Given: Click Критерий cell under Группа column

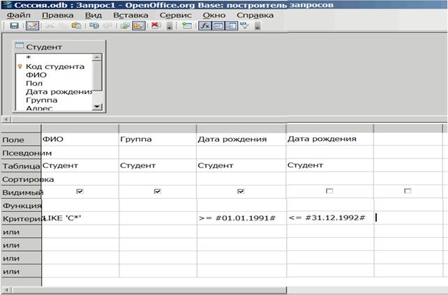Looking at the screenshot, I should tap(158, 218).
